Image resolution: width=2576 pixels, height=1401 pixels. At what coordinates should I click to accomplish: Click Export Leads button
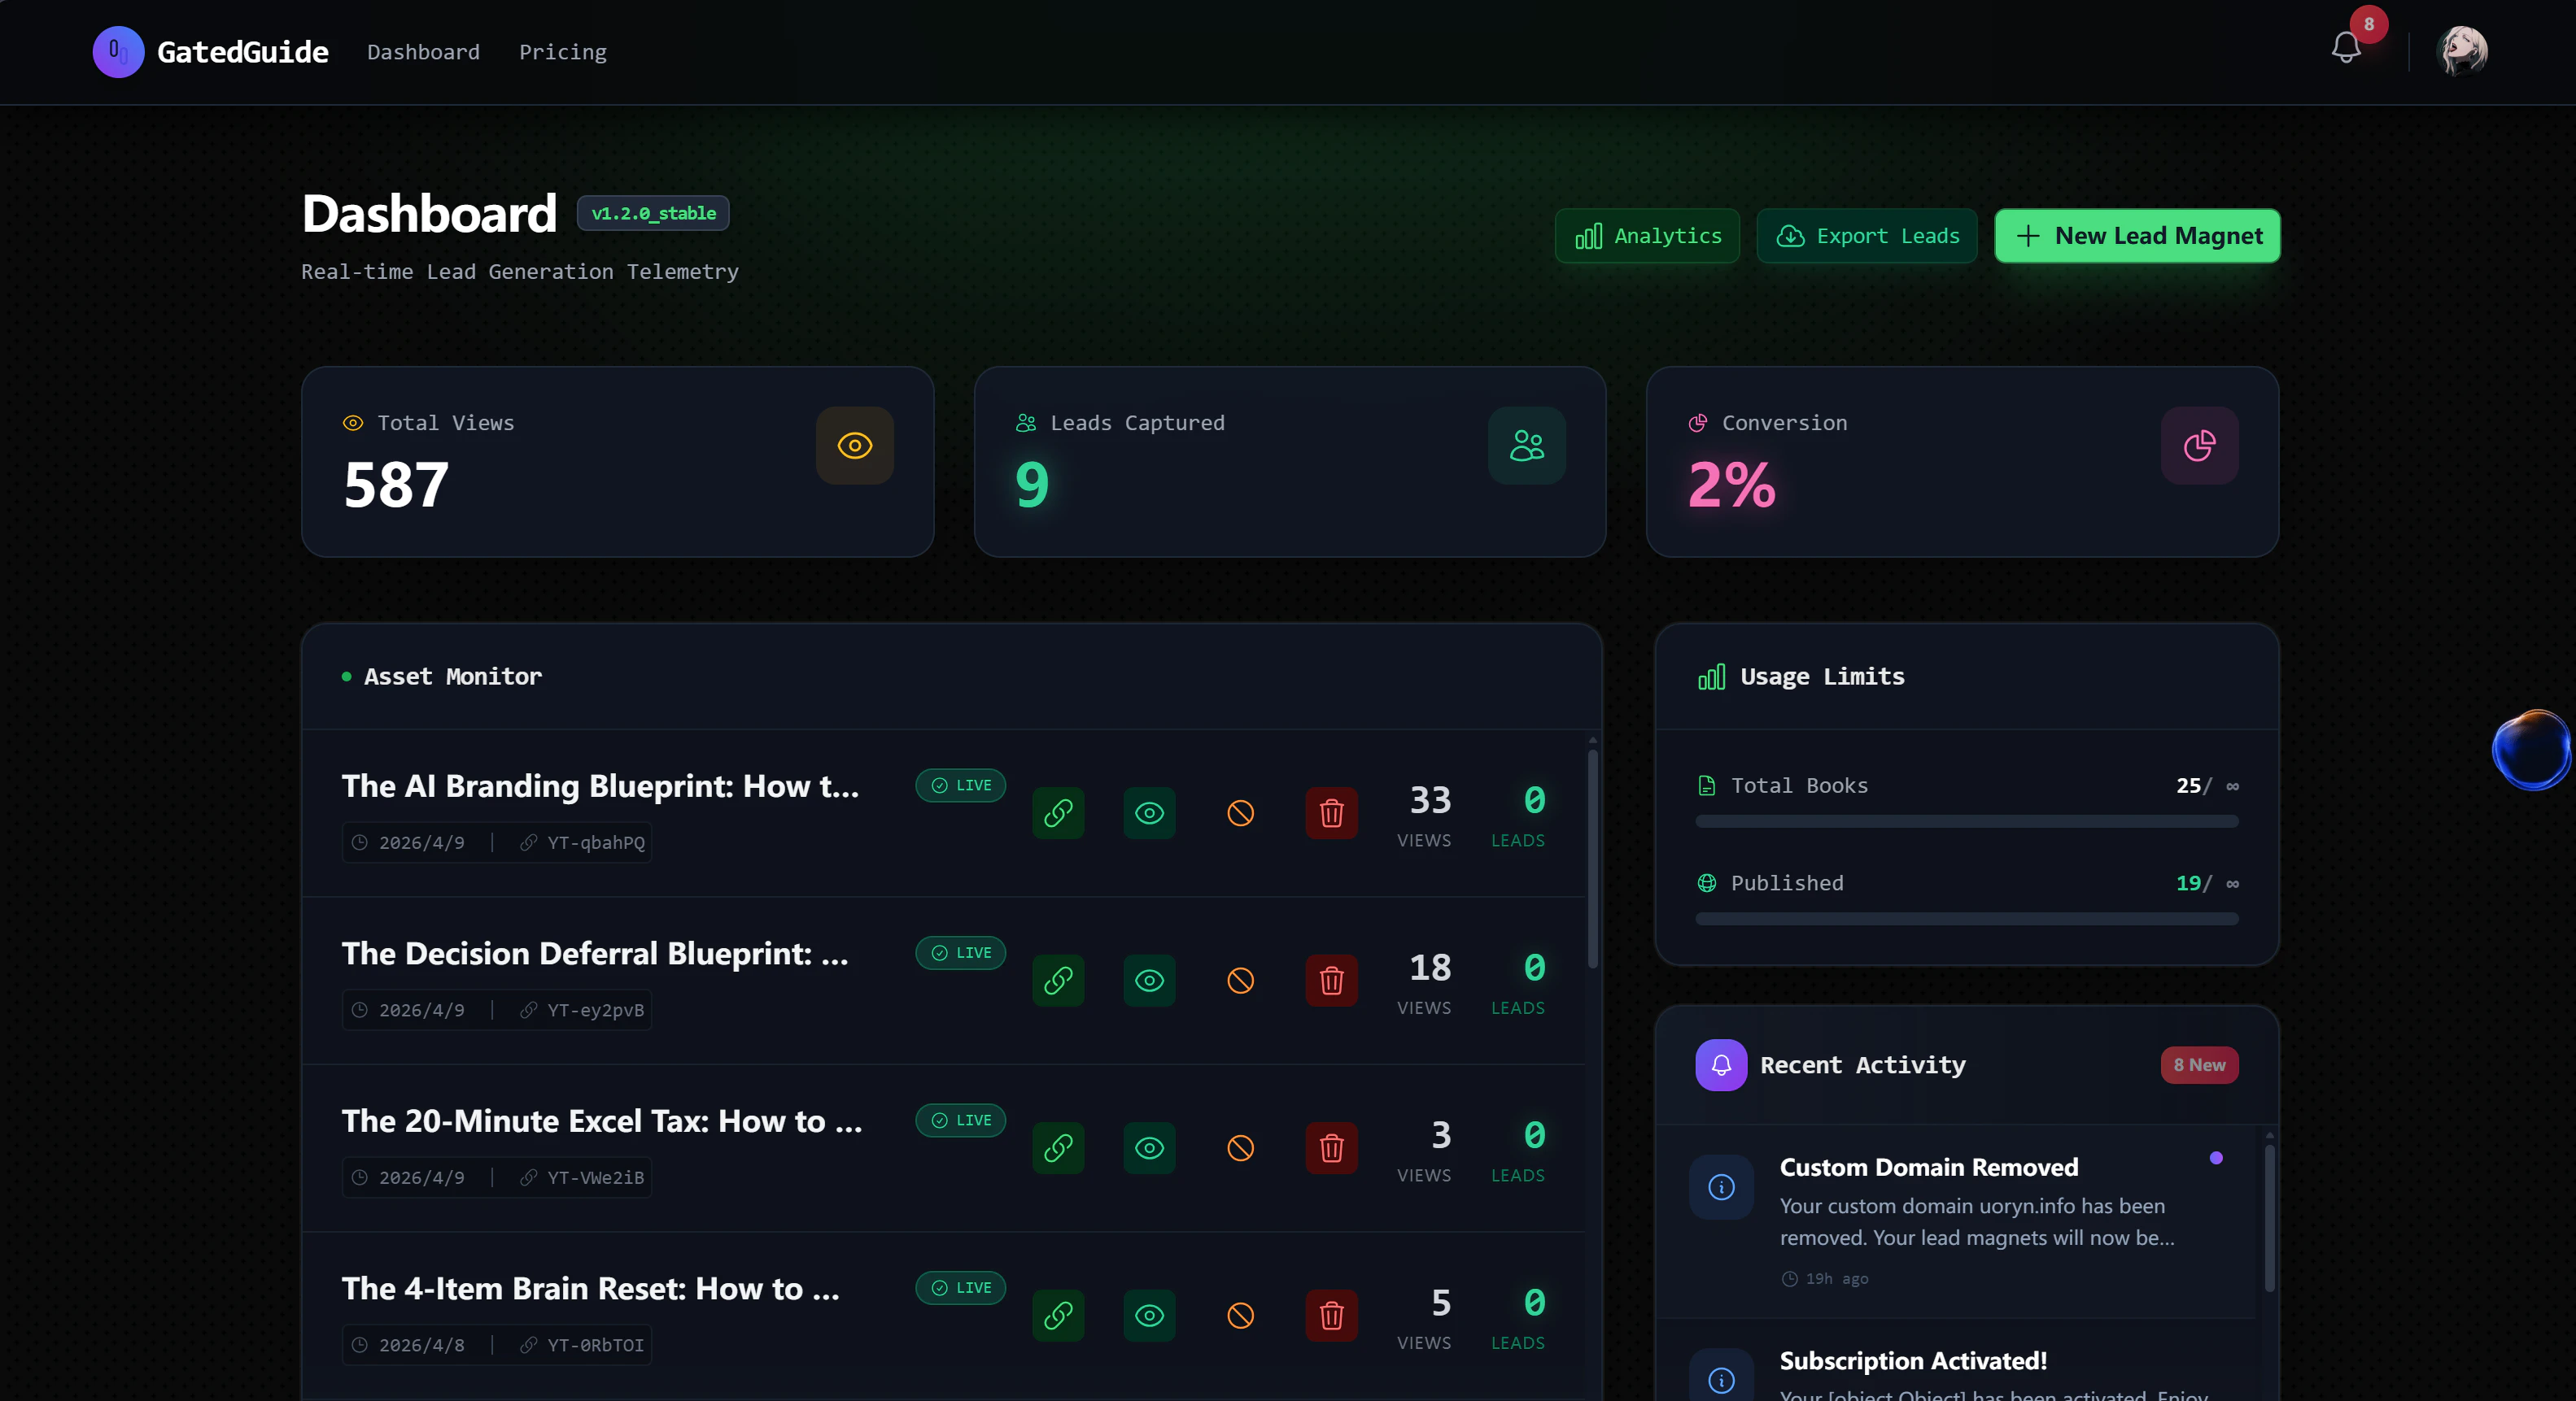tap(1866, 236)
